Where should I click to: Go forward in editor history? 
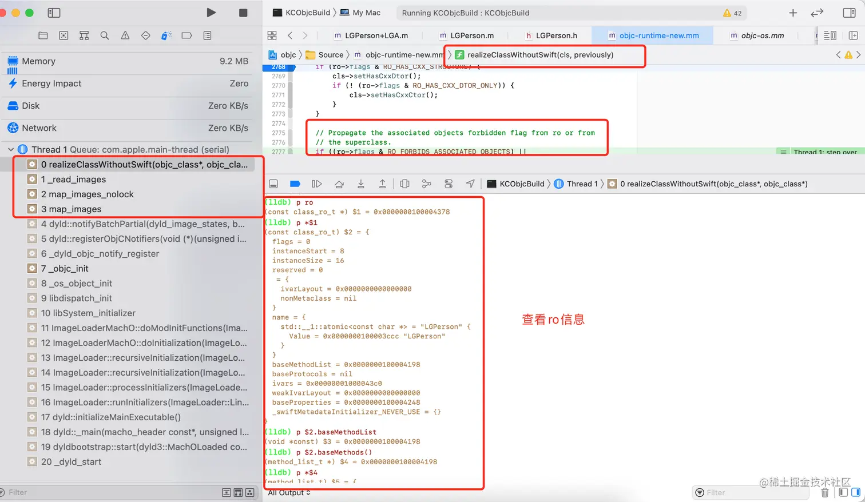[x=305, y=35]
